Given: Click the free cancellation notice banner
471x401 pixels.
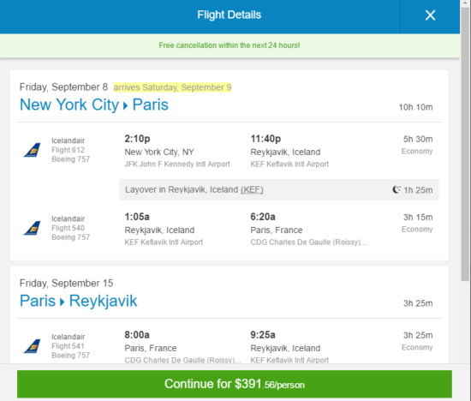Looking at the screenshot, I should pyautogui.click(x=230, y=45).
